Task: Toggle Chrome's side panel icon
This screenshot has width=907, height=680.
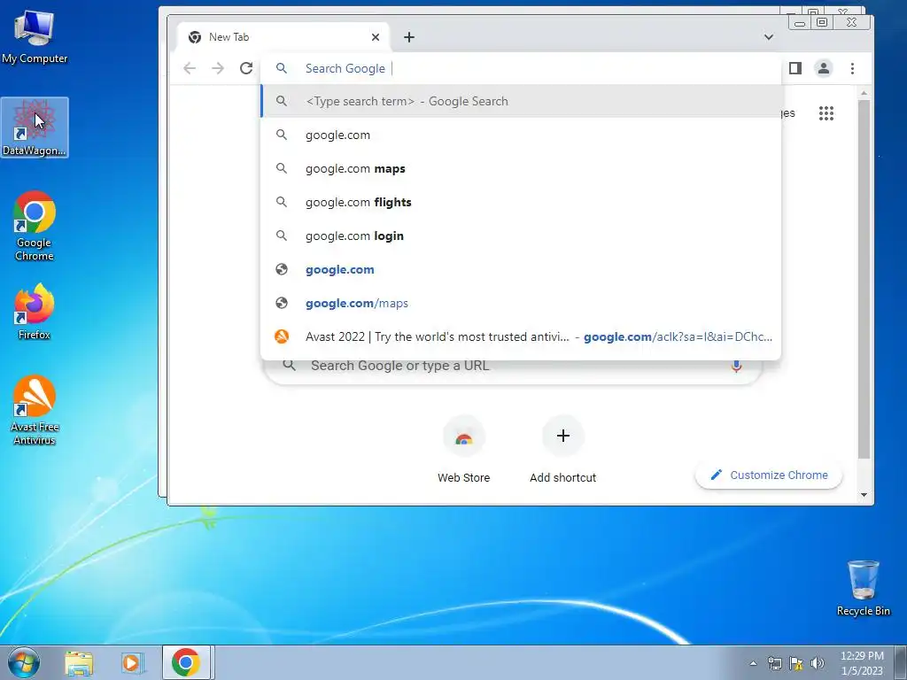Action: (x=795, y=68)
